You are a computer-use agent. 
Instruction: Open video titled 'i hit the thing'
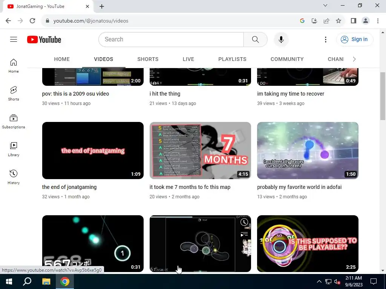tap(165, 94)
